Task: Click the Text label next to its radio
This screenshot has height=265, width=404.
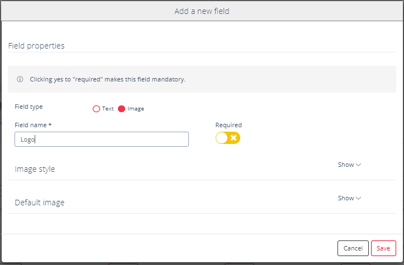Action: 108,109
